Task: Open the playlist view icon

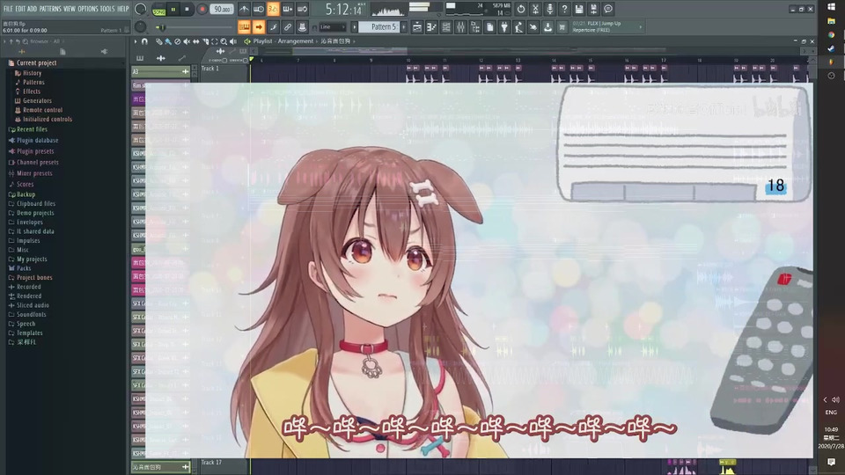Action: 417,27
